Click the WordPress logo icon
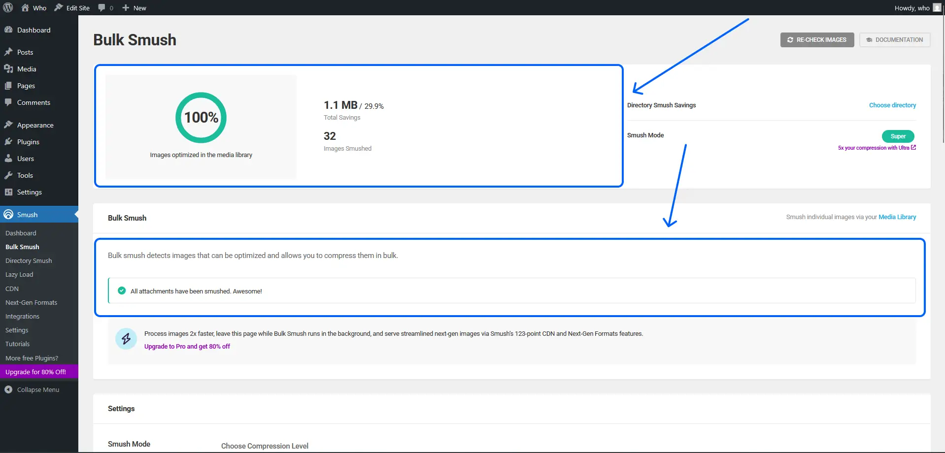 tap(8, 7)
